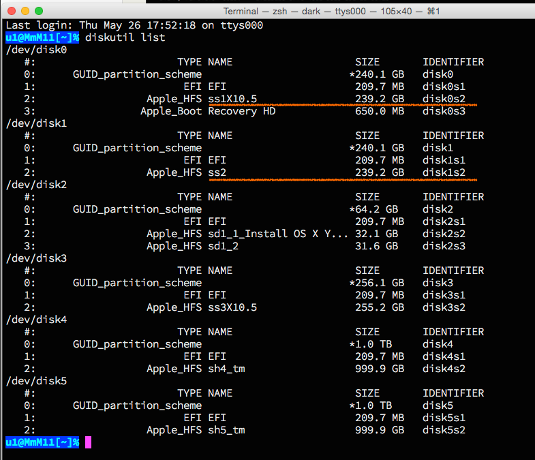Select 'sd1_1_Install OS X Y...' name

278,234
